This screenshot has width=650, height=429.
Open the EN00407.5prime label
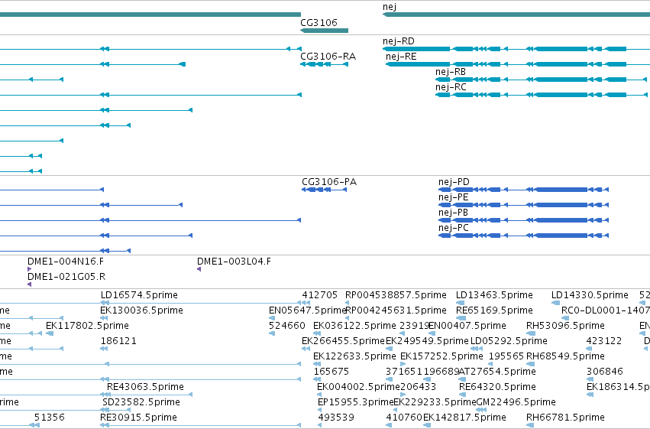467,326
